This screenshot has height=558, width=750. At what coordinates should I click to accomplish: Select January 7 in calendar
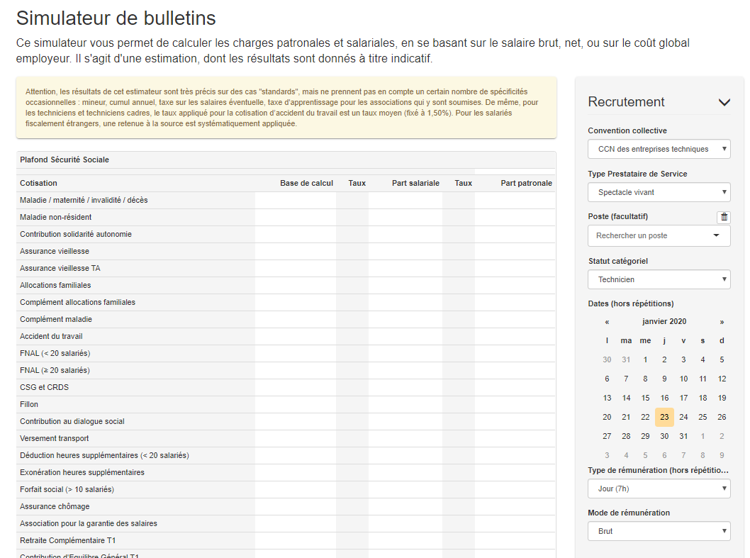[626, 379]
